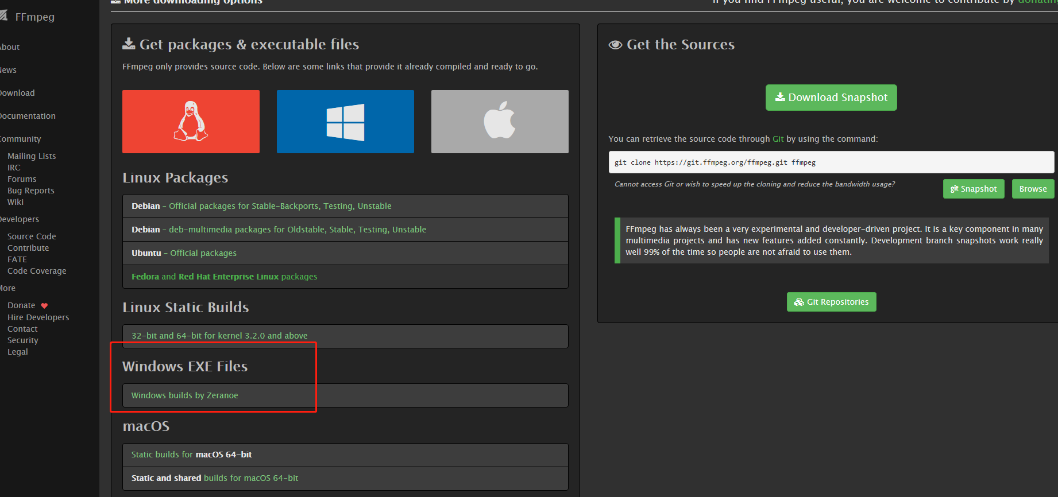
Task: Open Developers section in sidebar
Action: (20, 219)
